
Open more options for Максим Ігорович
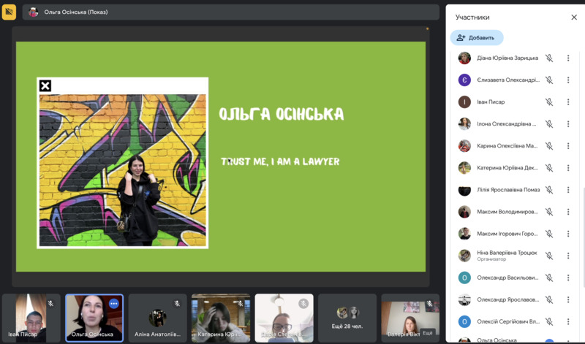pos(568,234)
